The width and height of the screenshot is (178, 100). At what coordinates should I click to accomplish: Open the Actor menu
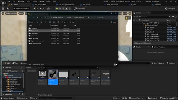[48, 1]
